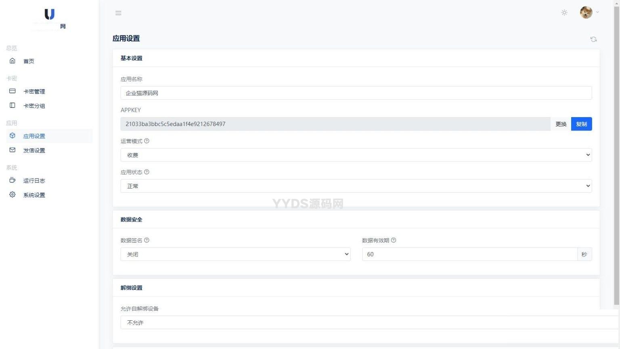Open the 允许自解绑设备 dropdown
620x349 pixels.
[363, 323]
